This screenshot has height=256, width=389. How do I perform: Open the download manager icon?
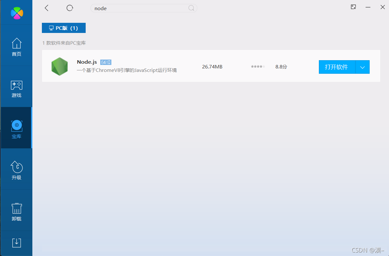(x=16, y=243)
